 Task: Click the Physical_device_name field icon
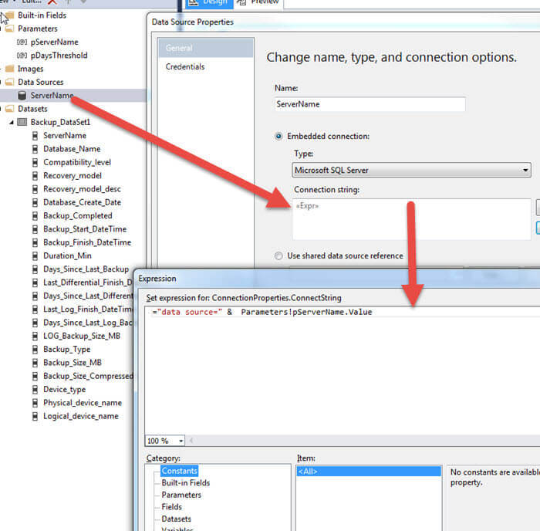click(35, 403)
